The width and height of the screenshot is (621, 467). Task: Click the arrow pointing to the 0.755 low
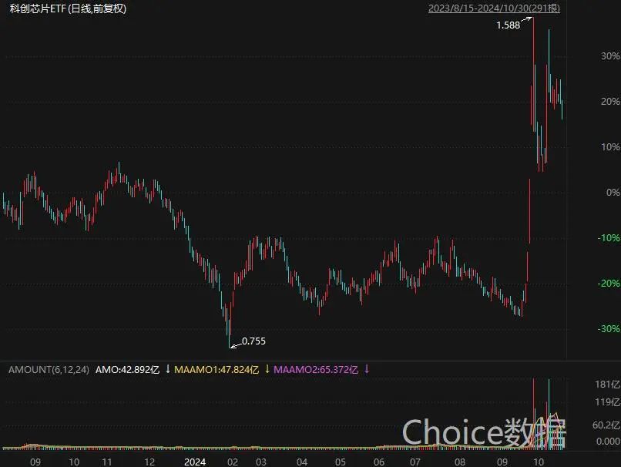(x=235, y=344)
